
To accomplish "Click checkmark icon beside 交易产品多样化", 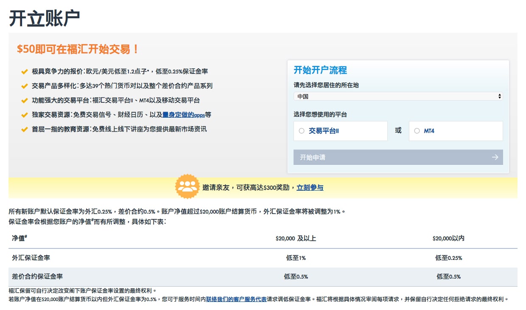I will [x=25, y=86].
